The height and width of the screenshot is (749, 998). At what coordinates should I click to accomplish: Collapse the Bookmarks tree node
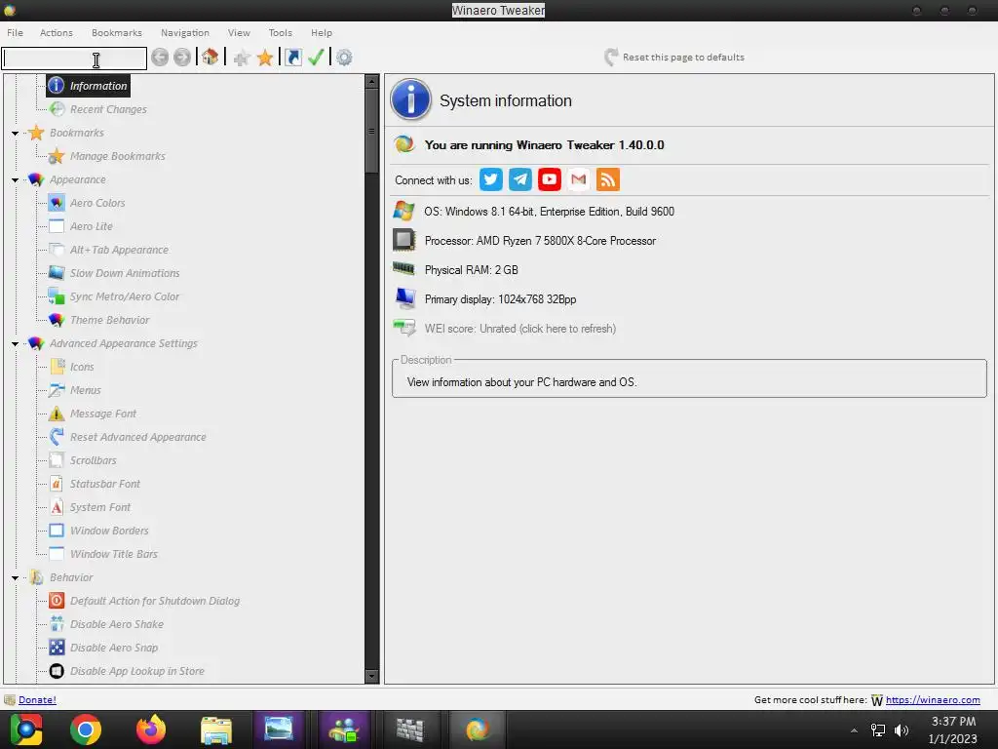click(x=16, y=133)
